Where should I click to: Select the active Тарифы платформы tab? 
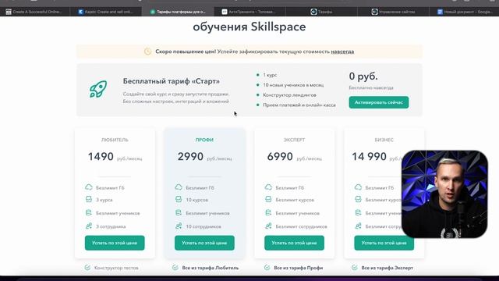(178, 12)
